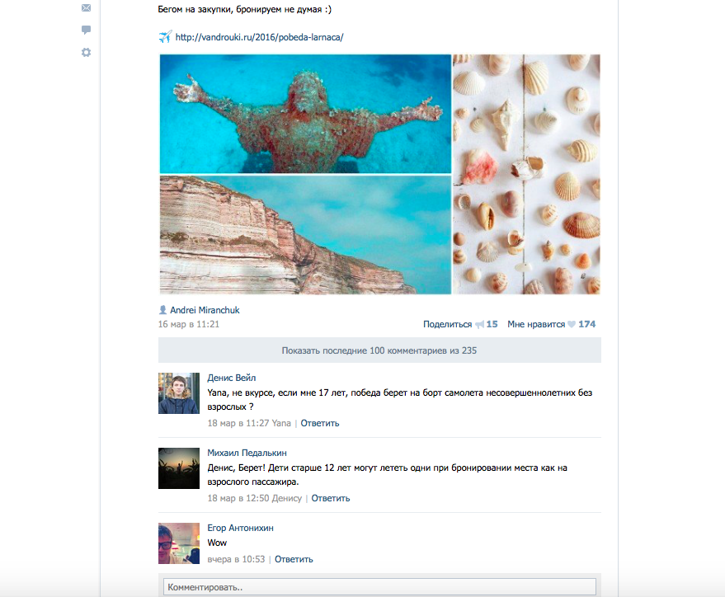Screen dimensions: 725x597
Task: Like the post with the heart icon
Action: pyautogui.click(x=571, y=325)
